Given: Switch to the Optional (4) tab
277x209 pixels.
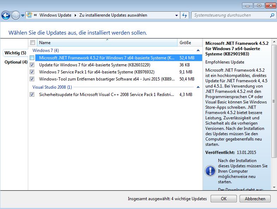Looking at the screenshot, I should coord(16,62).
